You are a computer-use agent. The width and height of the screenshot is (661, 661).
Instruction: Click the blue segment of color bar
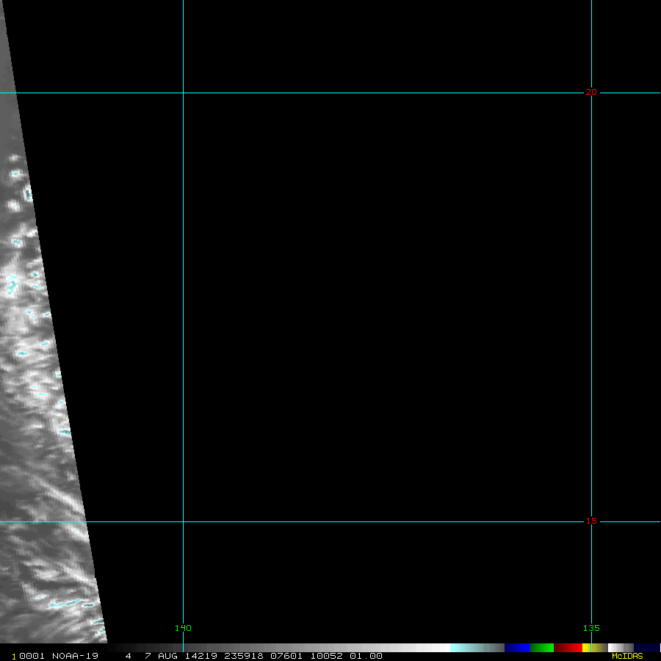(517, 648)
